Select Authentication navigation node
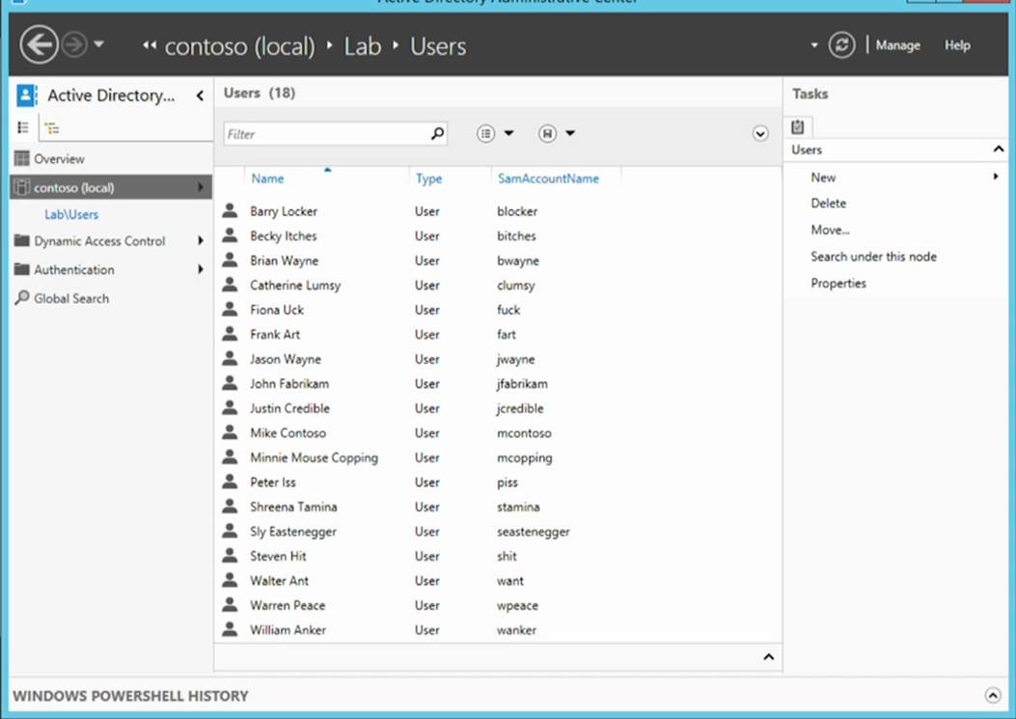Screen dimensions: 1016x719 pyautogui.click(x=74, y=269)
